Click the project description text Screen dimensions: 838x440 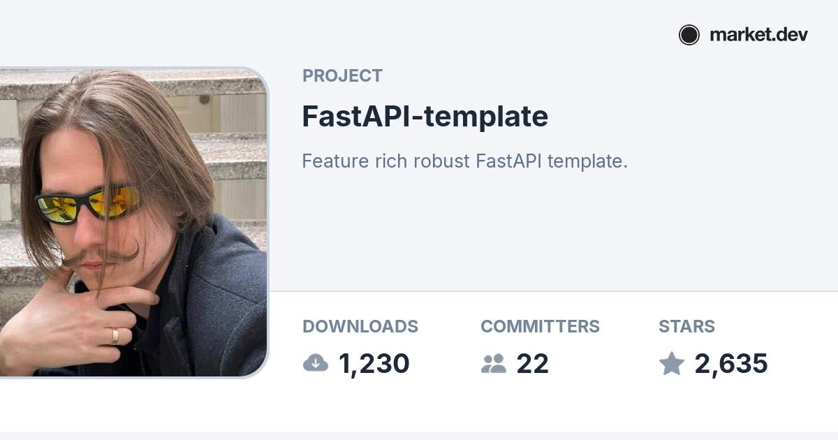point(464,161)
